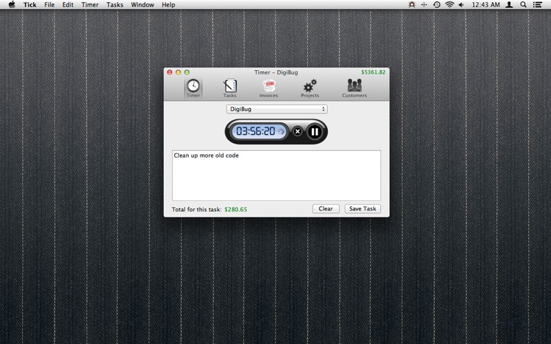Screen dimensions: 551x344
Task: Open the Tasks menu in menu bar
Action: point(115,5)
